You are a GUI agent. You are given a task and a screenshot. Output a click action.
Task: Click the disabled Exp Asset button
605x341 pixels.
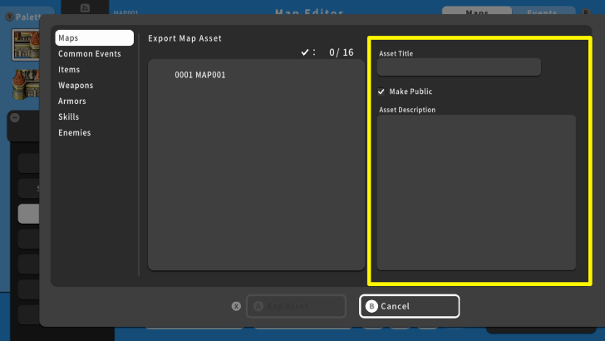(296, 306)
